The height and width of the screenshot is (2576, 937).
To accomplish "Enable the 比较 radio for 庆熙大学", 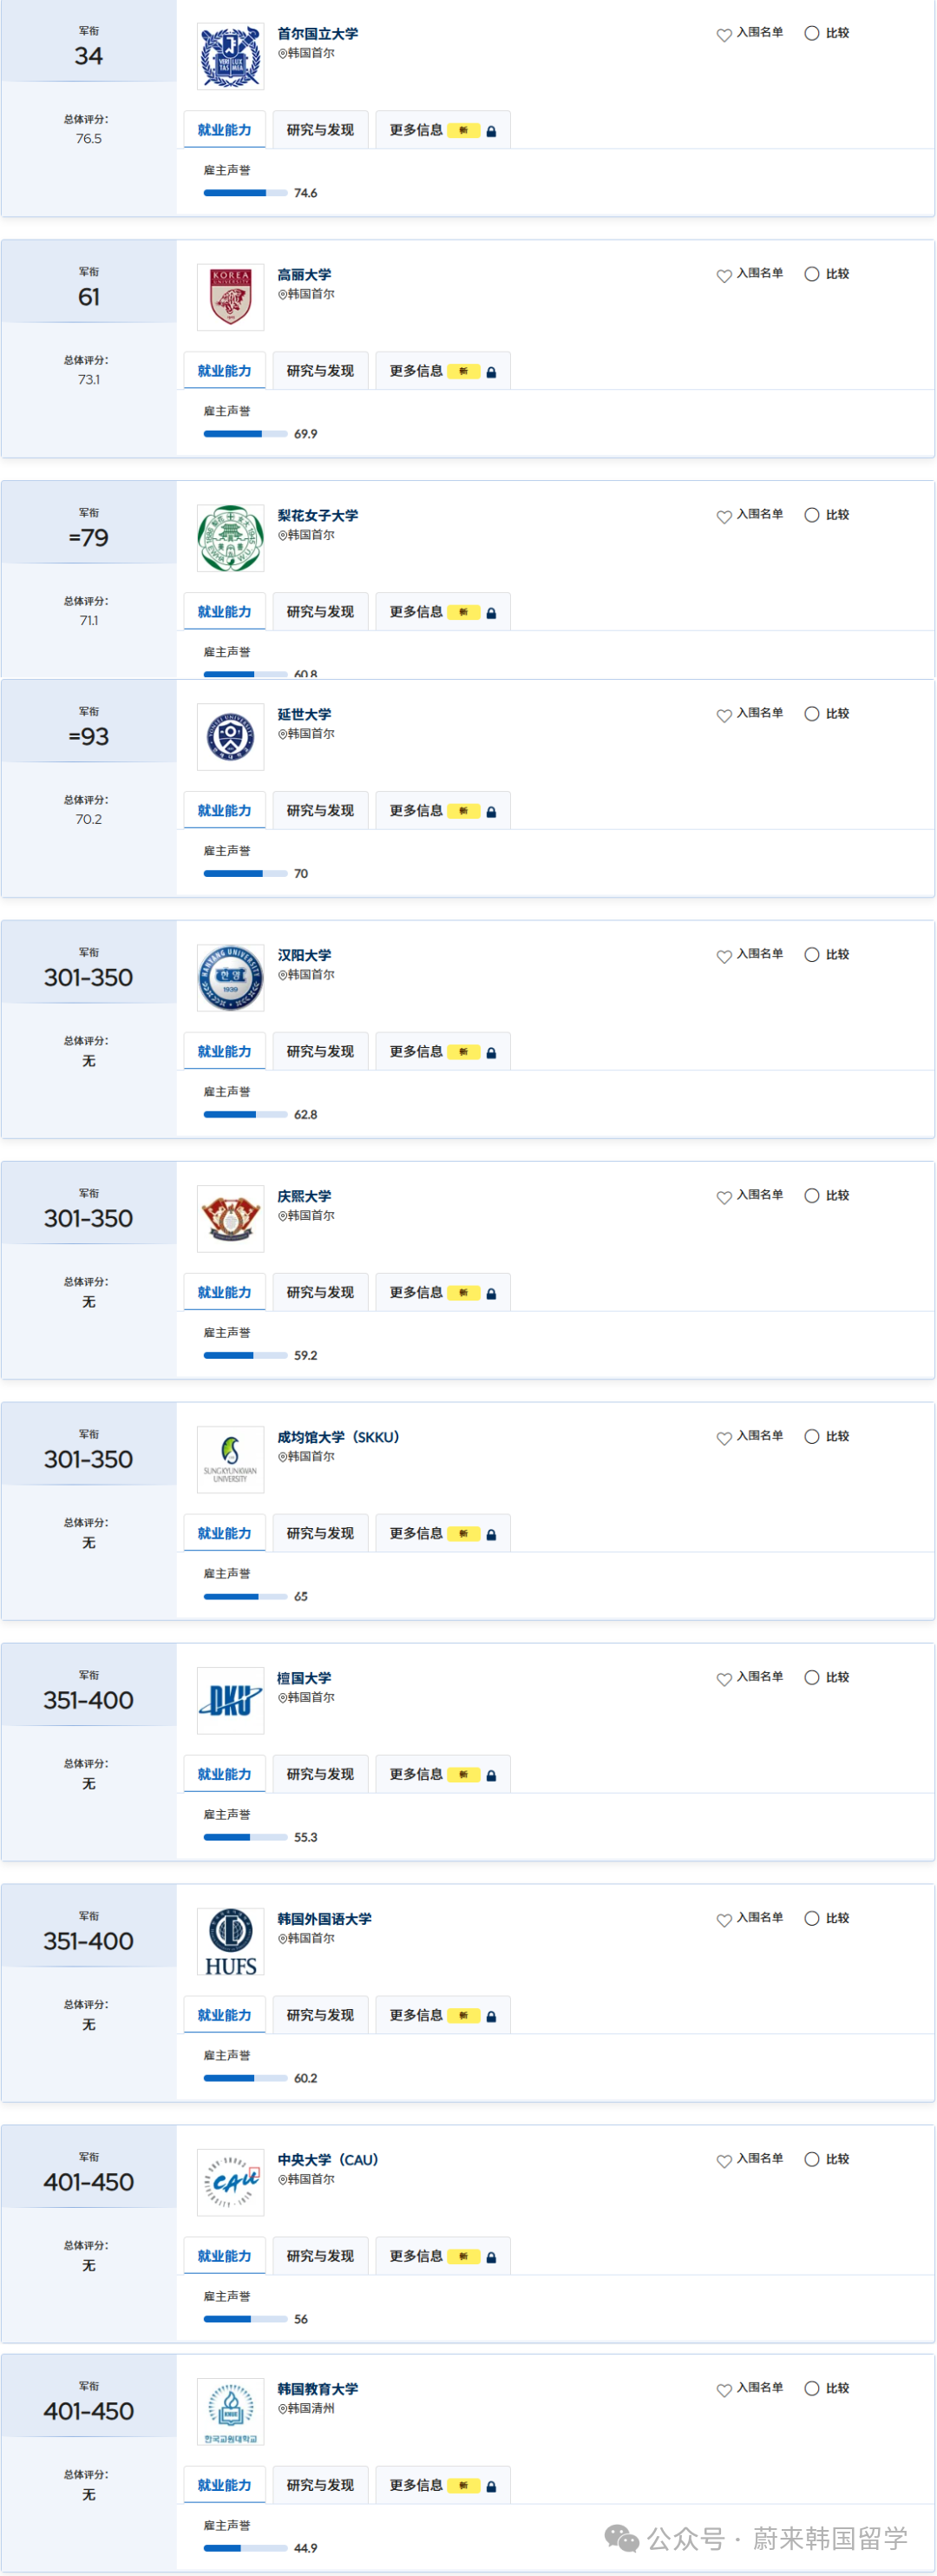I will pos(812,1196).
